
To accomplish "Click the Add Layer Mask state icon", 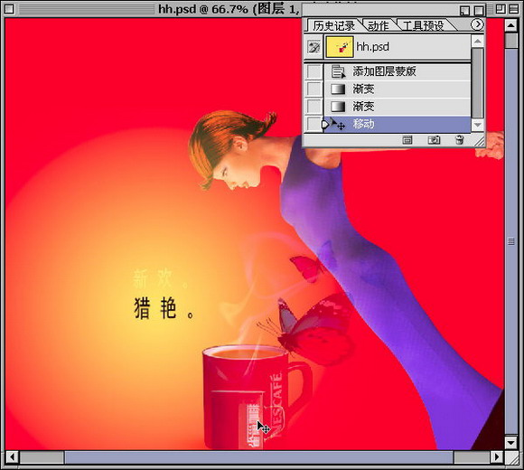I will pos(338,71).
